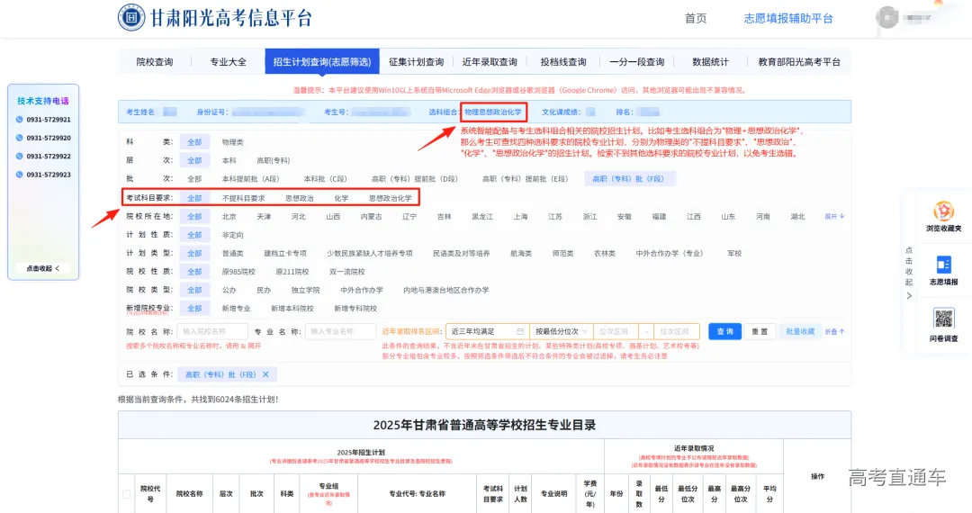Open the 近三年均满足 dropdown

pyautogui.click(x=487, y=331)
